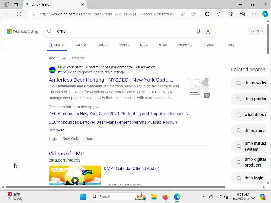
Task: Open Browser essentials heart icon
Action: coord(242,14)
